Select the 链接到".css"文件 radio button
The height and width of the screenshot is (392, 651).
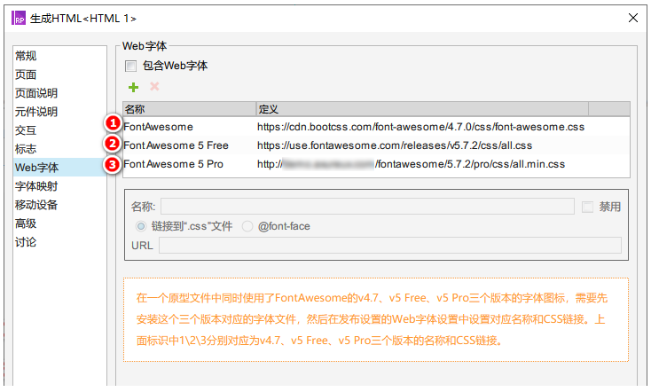coord(141,226)
